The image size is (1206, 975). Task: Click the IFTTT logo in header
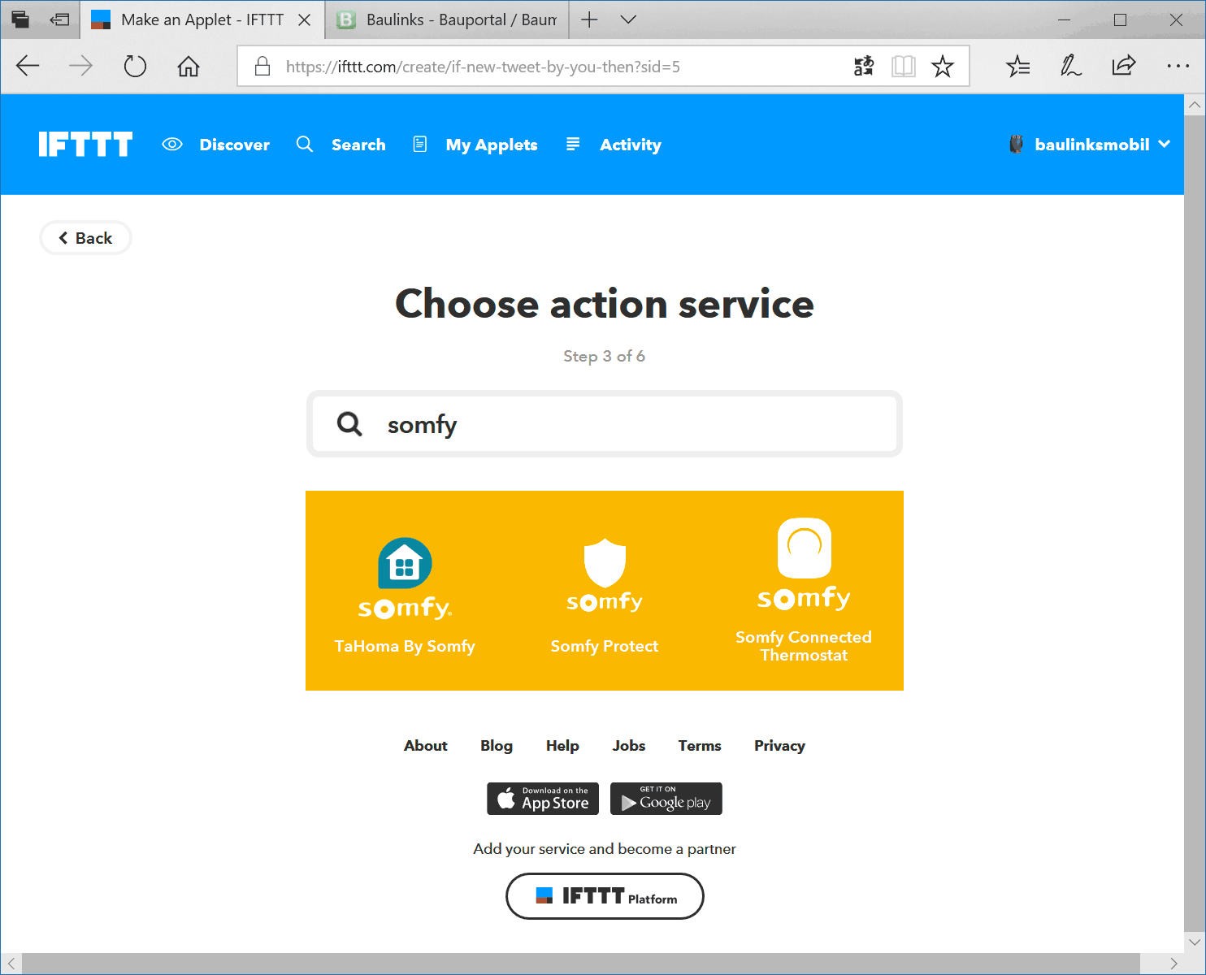(x=85, y=145)
